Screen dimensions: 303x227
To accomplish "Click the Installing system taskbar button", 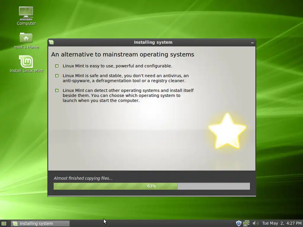I will coord(40,223).
